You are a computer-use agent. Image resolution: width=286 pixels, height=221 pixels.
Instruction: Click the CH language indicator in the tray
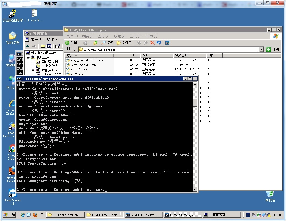(248, 215)
